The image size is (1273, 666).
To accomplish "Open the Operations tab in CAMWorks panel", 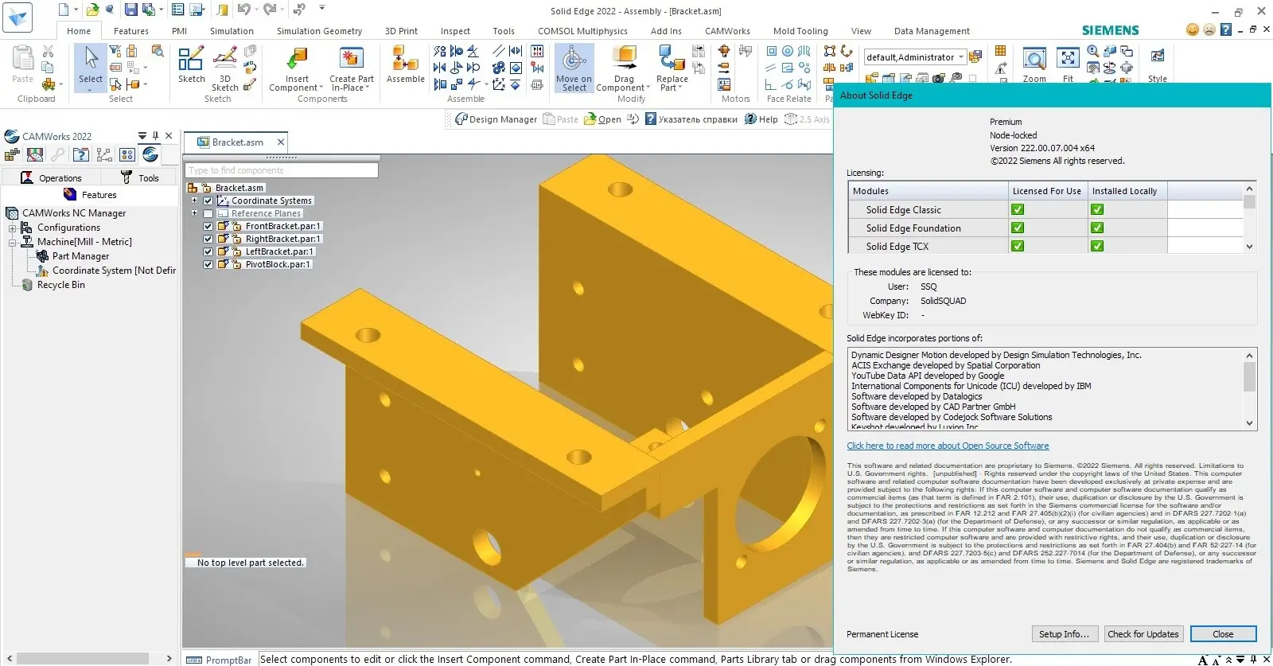I will [51, 177].
